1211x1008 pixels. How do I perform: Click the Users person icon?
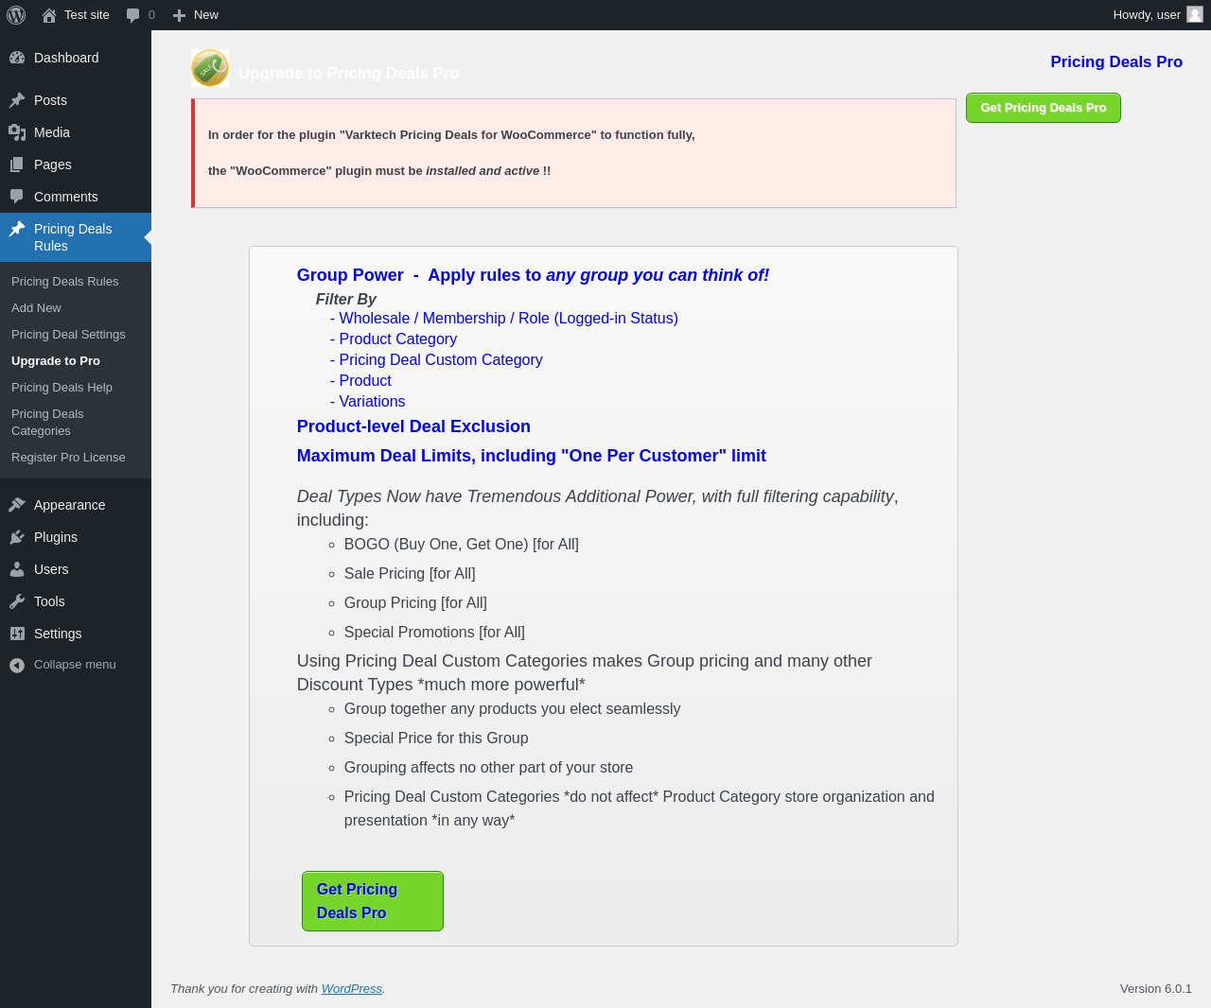click(17, 569)
